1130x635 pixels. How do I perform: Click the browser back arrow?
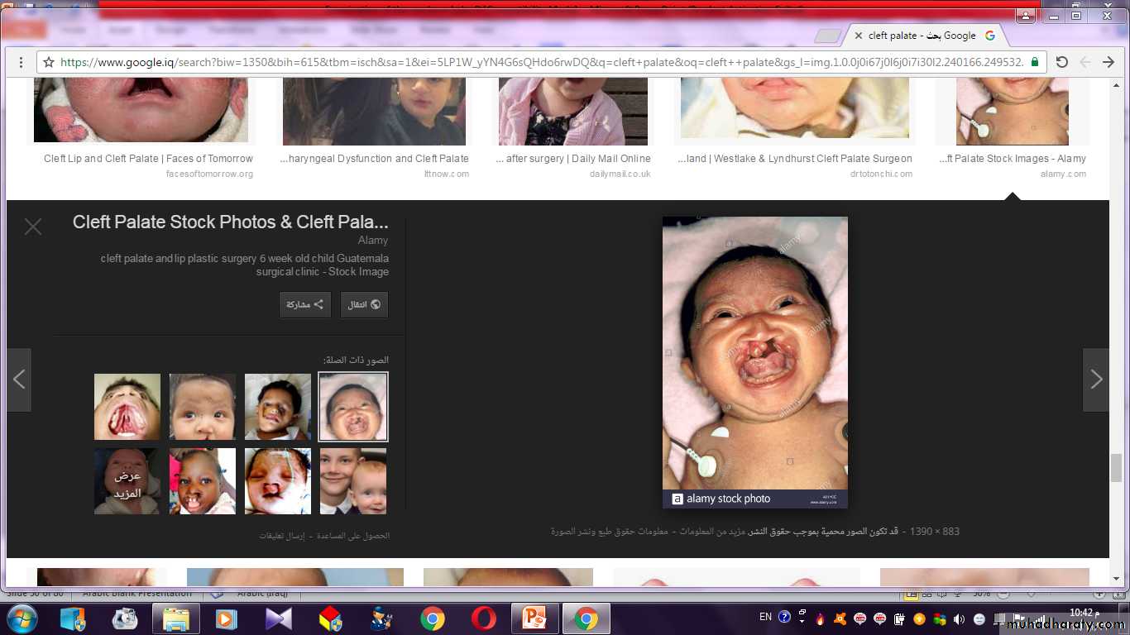click(1108, 62)
